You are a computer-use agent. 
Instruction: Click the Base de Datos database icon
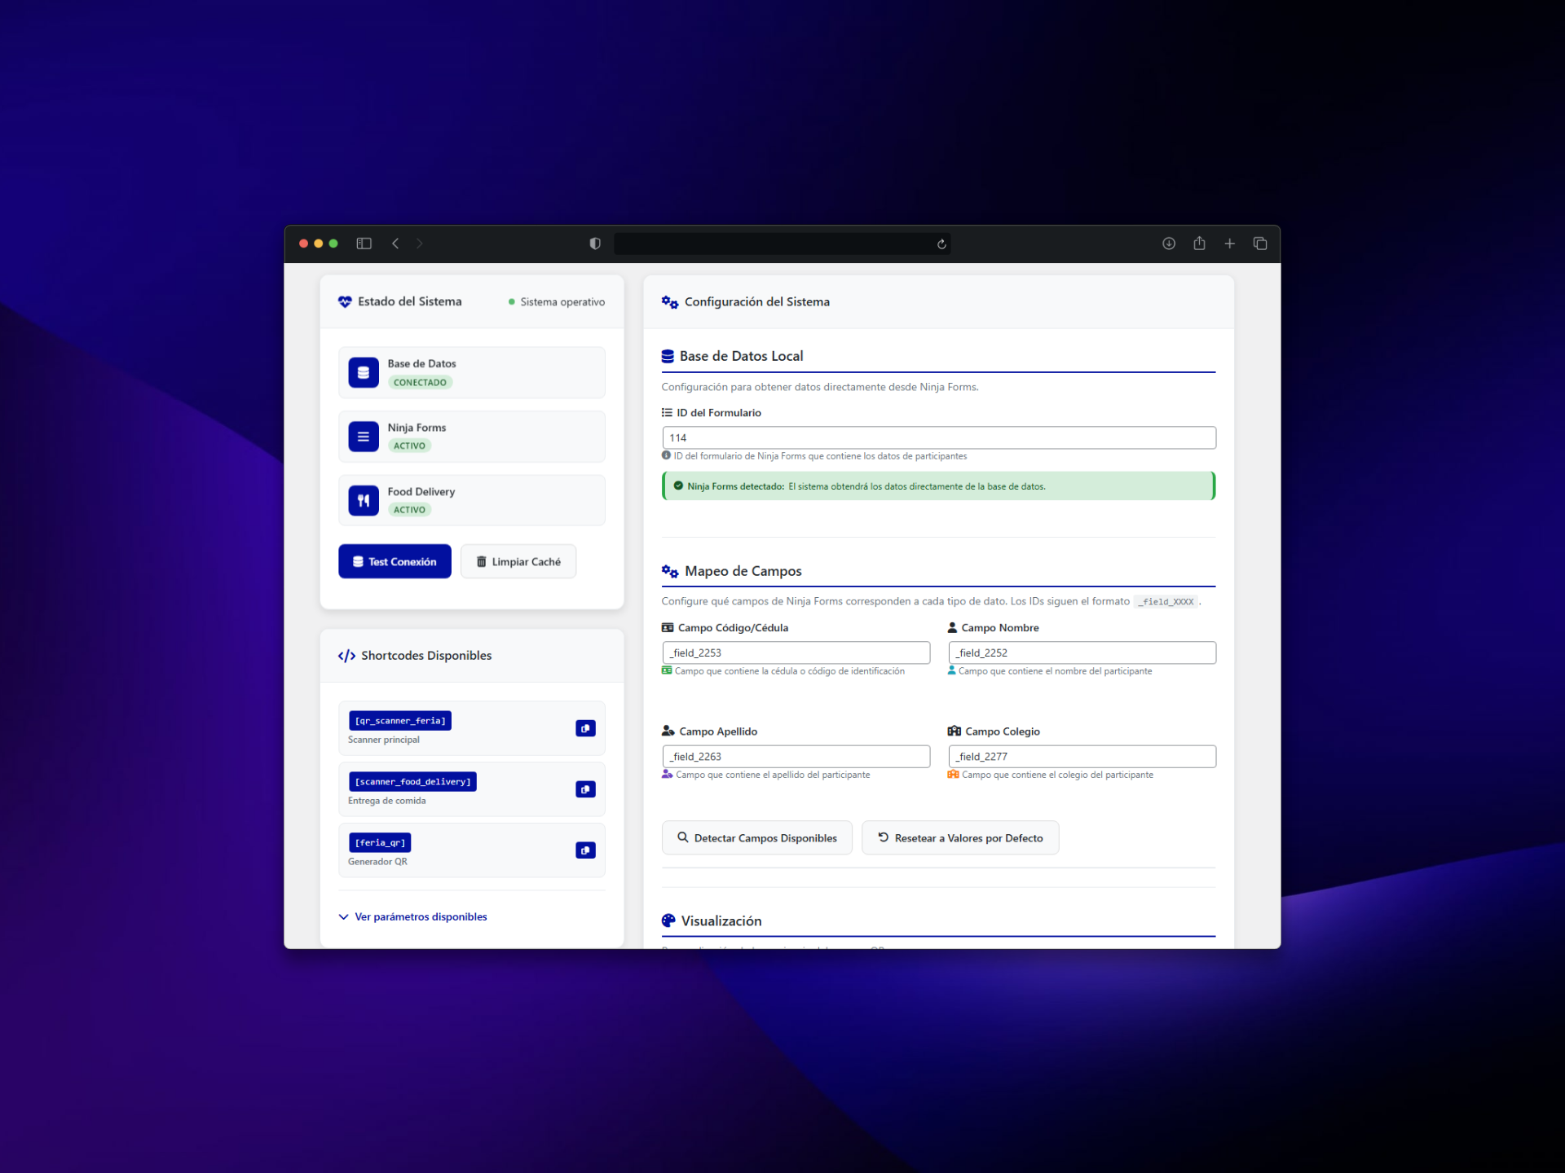pyautogui.click(x=364, y=372)
